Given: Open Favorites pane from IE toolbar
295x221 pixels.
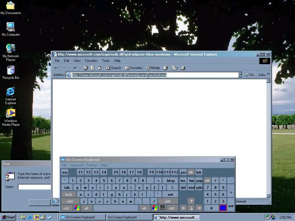Looking at the screenshot, I should pos(134,68).
